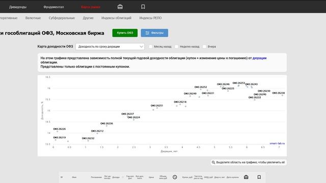Switch to the Субфедеральные tab
The width and height of the screenshot is (326, 183).
(62, 18)
